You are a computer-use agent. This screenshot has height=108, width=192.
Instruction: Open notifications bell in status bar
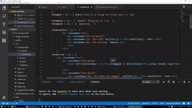pyautogui.click(x=189, y=103)
